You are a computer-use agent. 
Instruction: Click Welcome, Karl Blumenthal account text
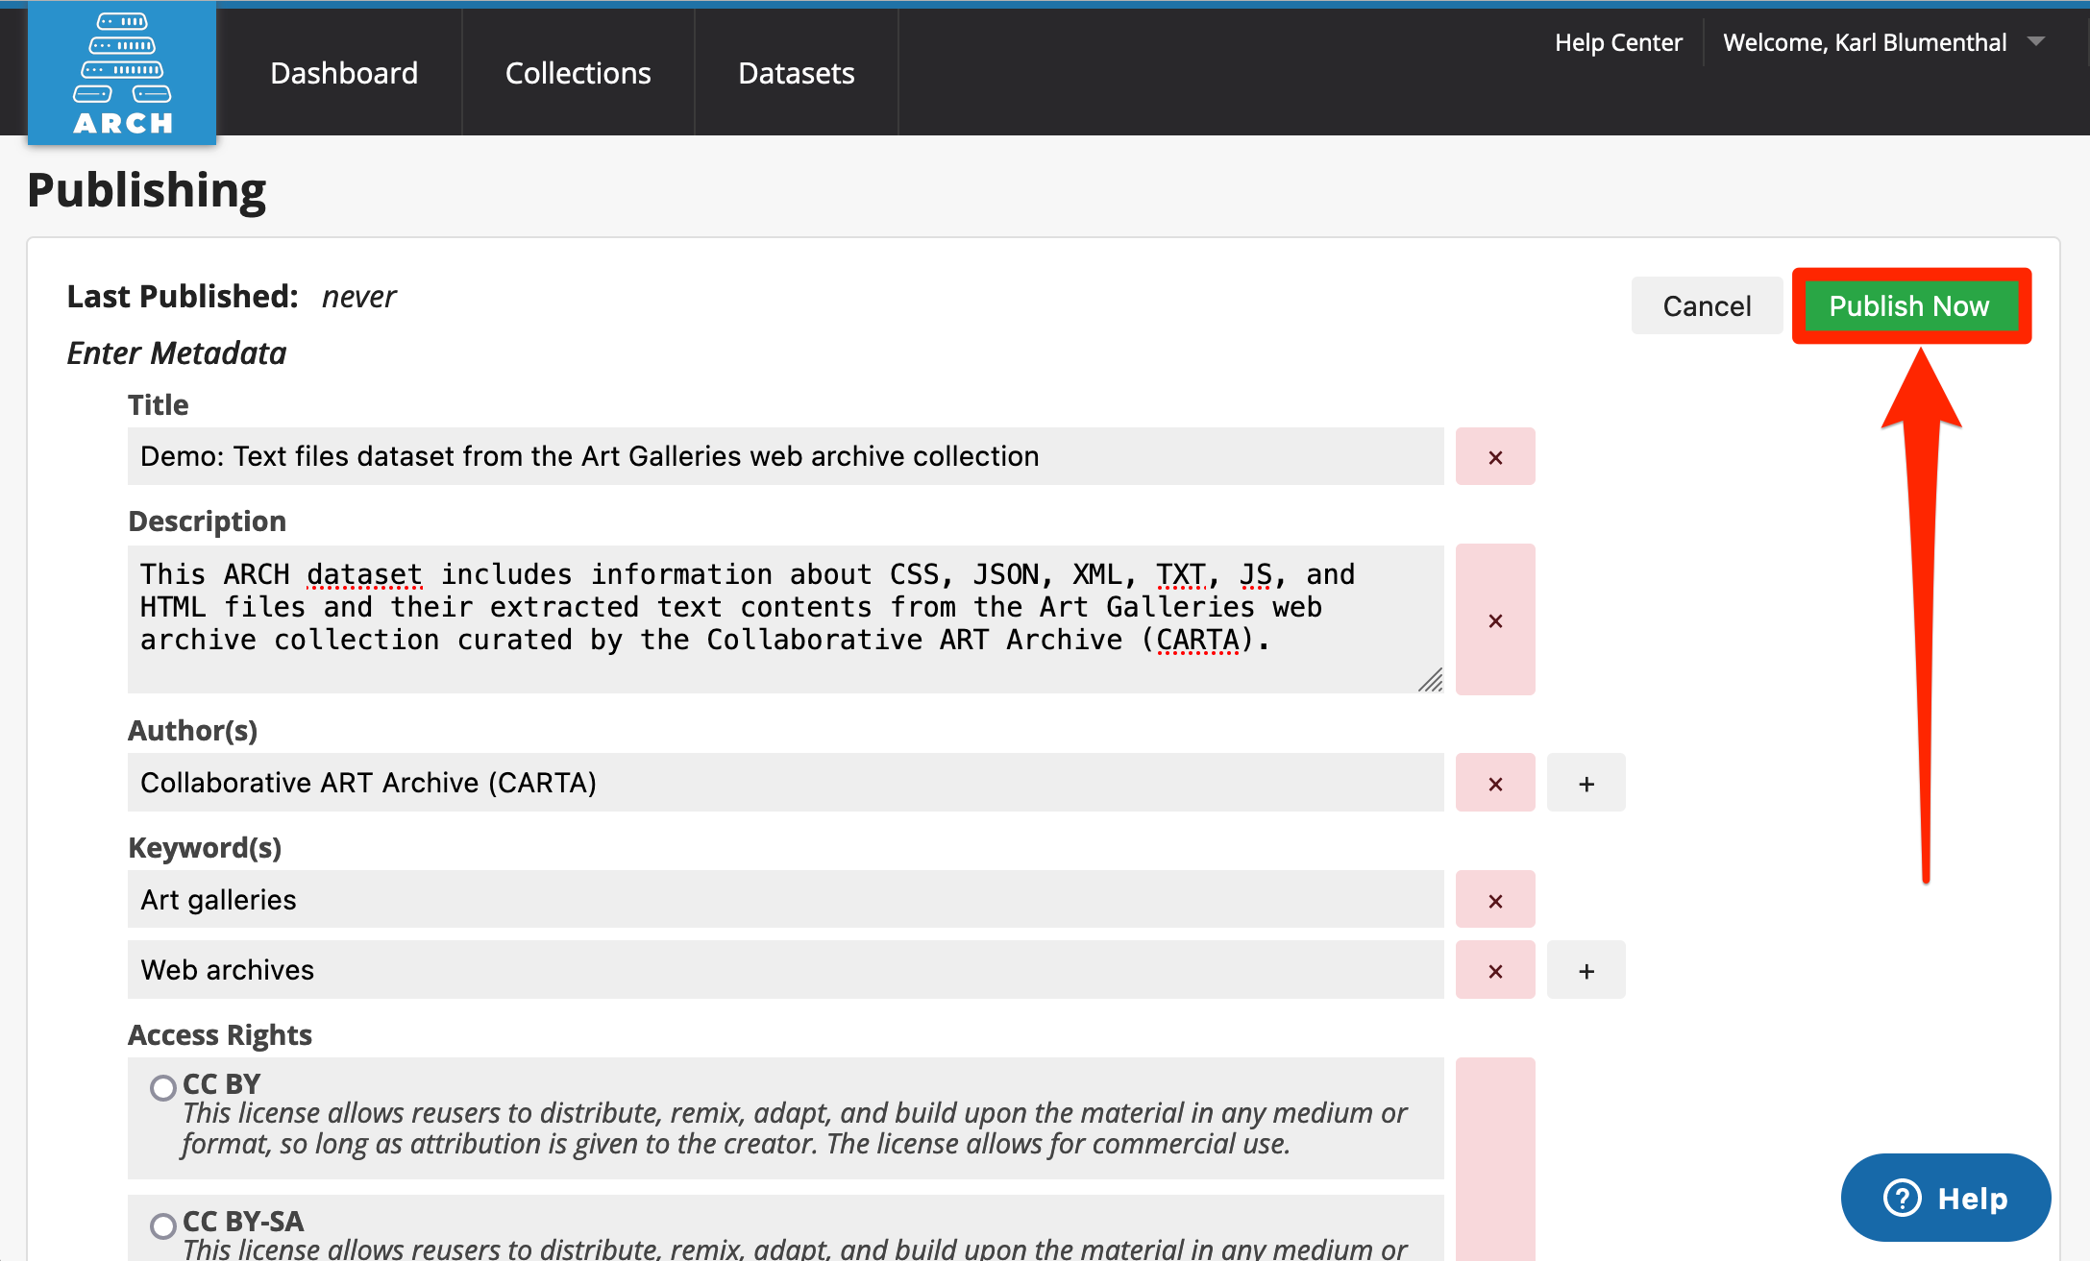coord(1864,42)
